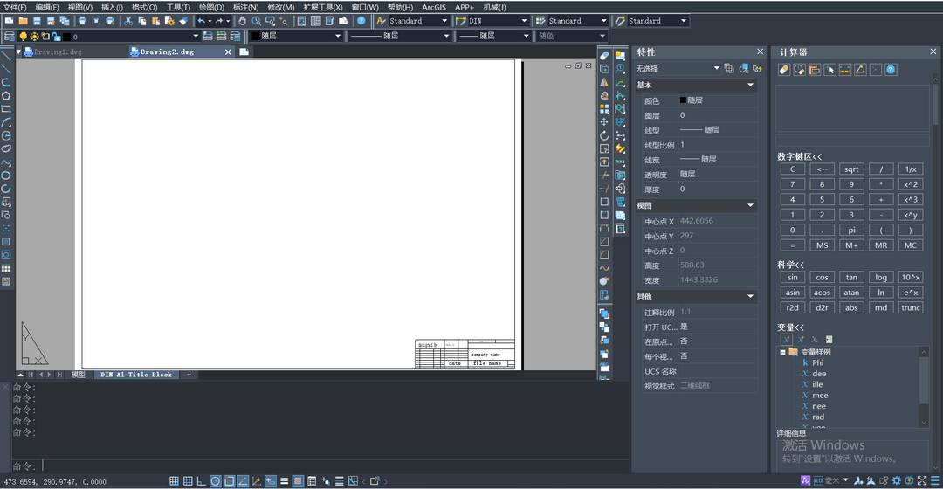Switch to Drawing1.dwg tab
This screenshot has width=943, height=489.
58,52
